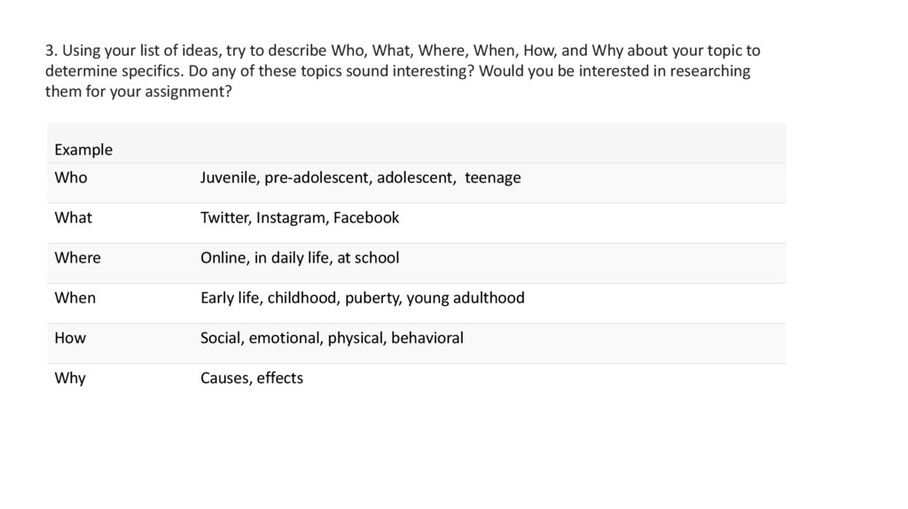
Task: Click the instruction paragraph starting with "3. Using"
Action: point(399,71)
